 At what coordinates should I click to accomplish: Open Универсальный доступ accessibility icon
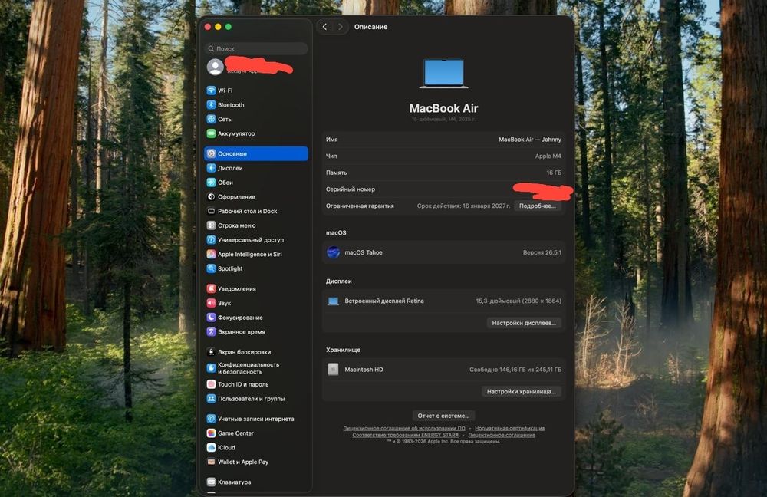click(x=211, y=240)
